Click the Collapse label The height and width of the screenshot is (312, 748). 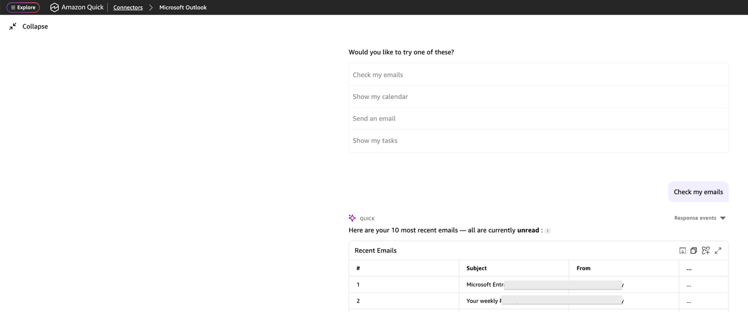[35, 26]
